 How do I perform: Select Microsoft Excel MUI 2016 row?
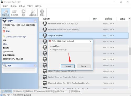(84, 24)
